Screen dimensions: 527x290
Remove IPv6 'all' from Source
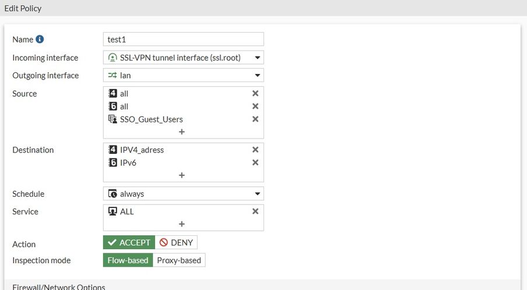[255, 106]
